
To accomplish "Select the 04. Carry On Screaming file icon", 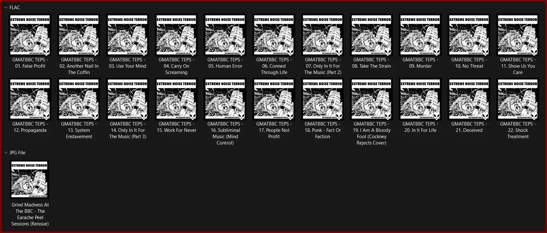I will coord(176,35).
